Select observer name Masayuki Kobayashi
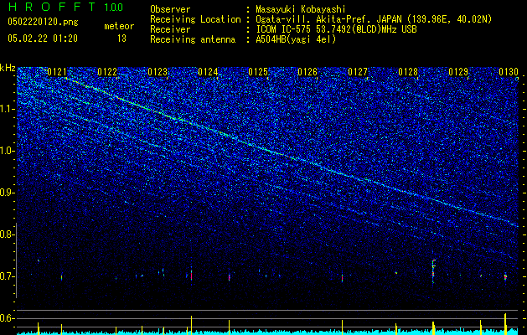Screen dimensions: 527x335 point(301,9)
